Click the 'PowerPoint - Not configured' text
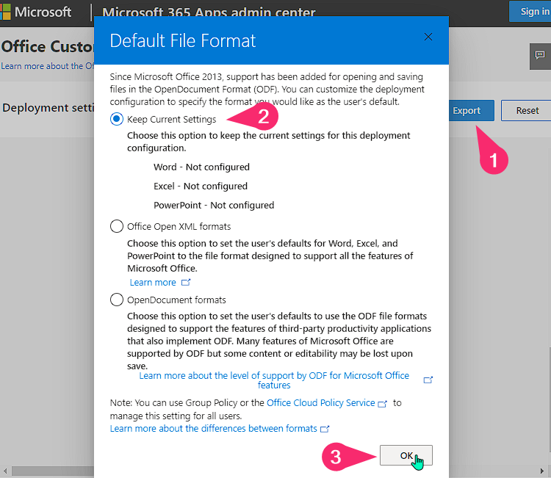This screenshot has width=551, height=478. pos(214,205)
